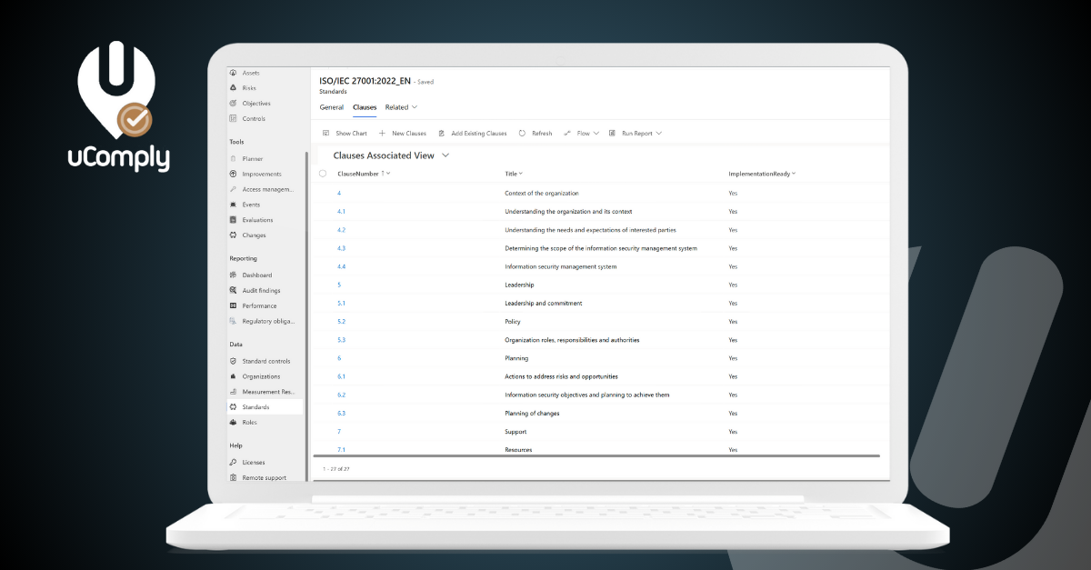Viewport: 1091px width, 570px height.
Task: Click the New Clauses label
Action: [x=409, y=134]
